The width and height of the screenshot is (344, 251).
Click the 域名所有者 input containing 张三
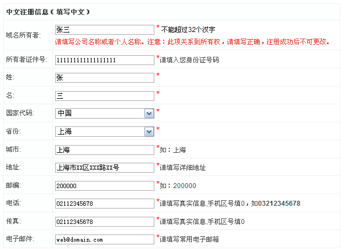tap(104, 30)
